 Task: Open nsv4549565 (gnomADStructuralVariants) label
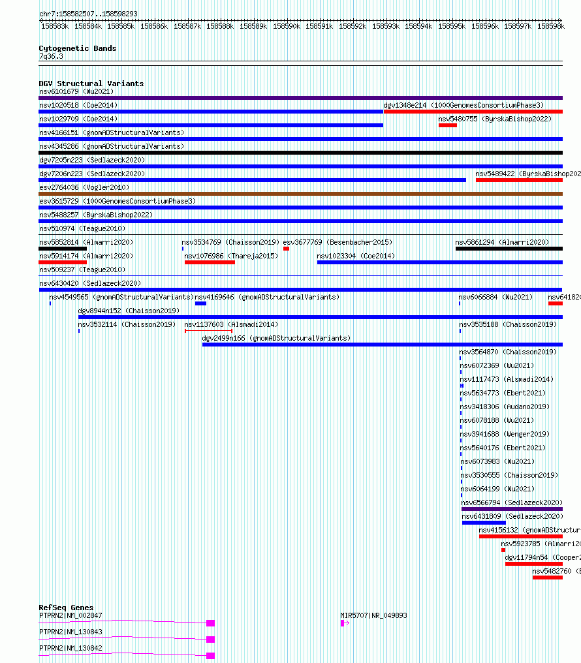pos(121,298)
